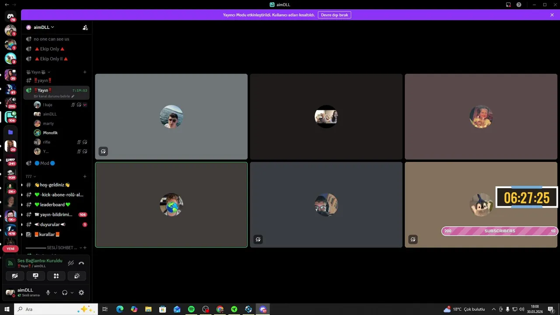Open Discord direct messages home icon
The image size is (560, 315).
[x=10, y=16]
